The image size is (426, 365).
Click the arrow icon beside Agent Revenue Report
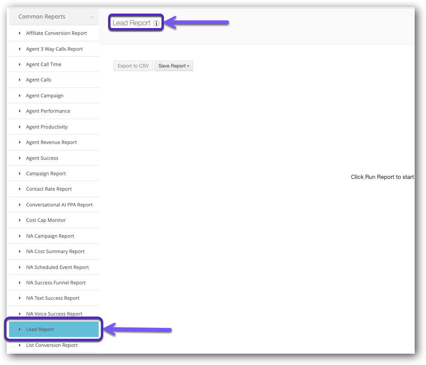pos(20,142)
